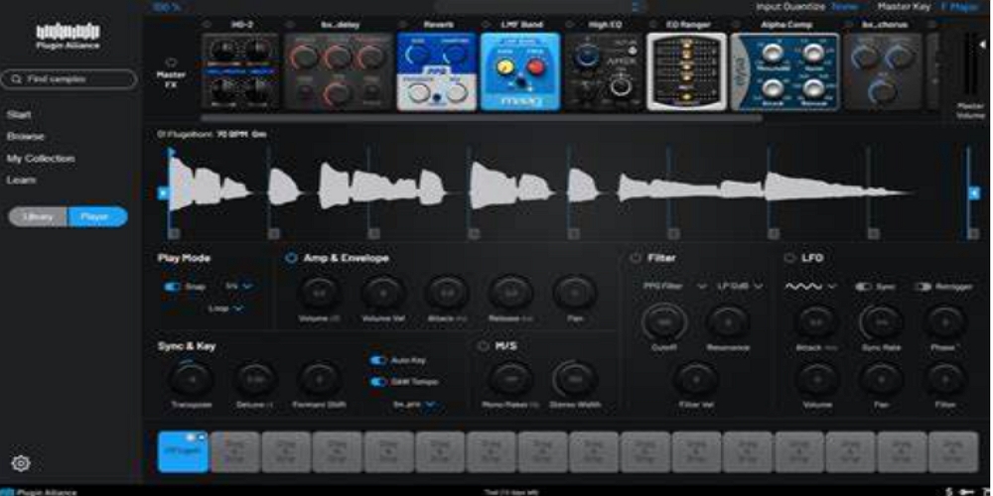This screenshot has width=993, height=496.
Task: Toggle the HG-2 effect power button
Action: [x=208, y=25]
